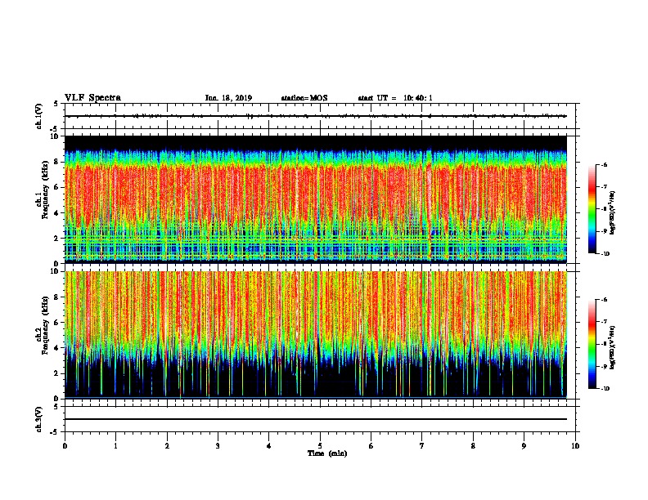Click the ch.2 Frequency (kHz) axis label
Screen dimensions: 648x500
[42, 325]
